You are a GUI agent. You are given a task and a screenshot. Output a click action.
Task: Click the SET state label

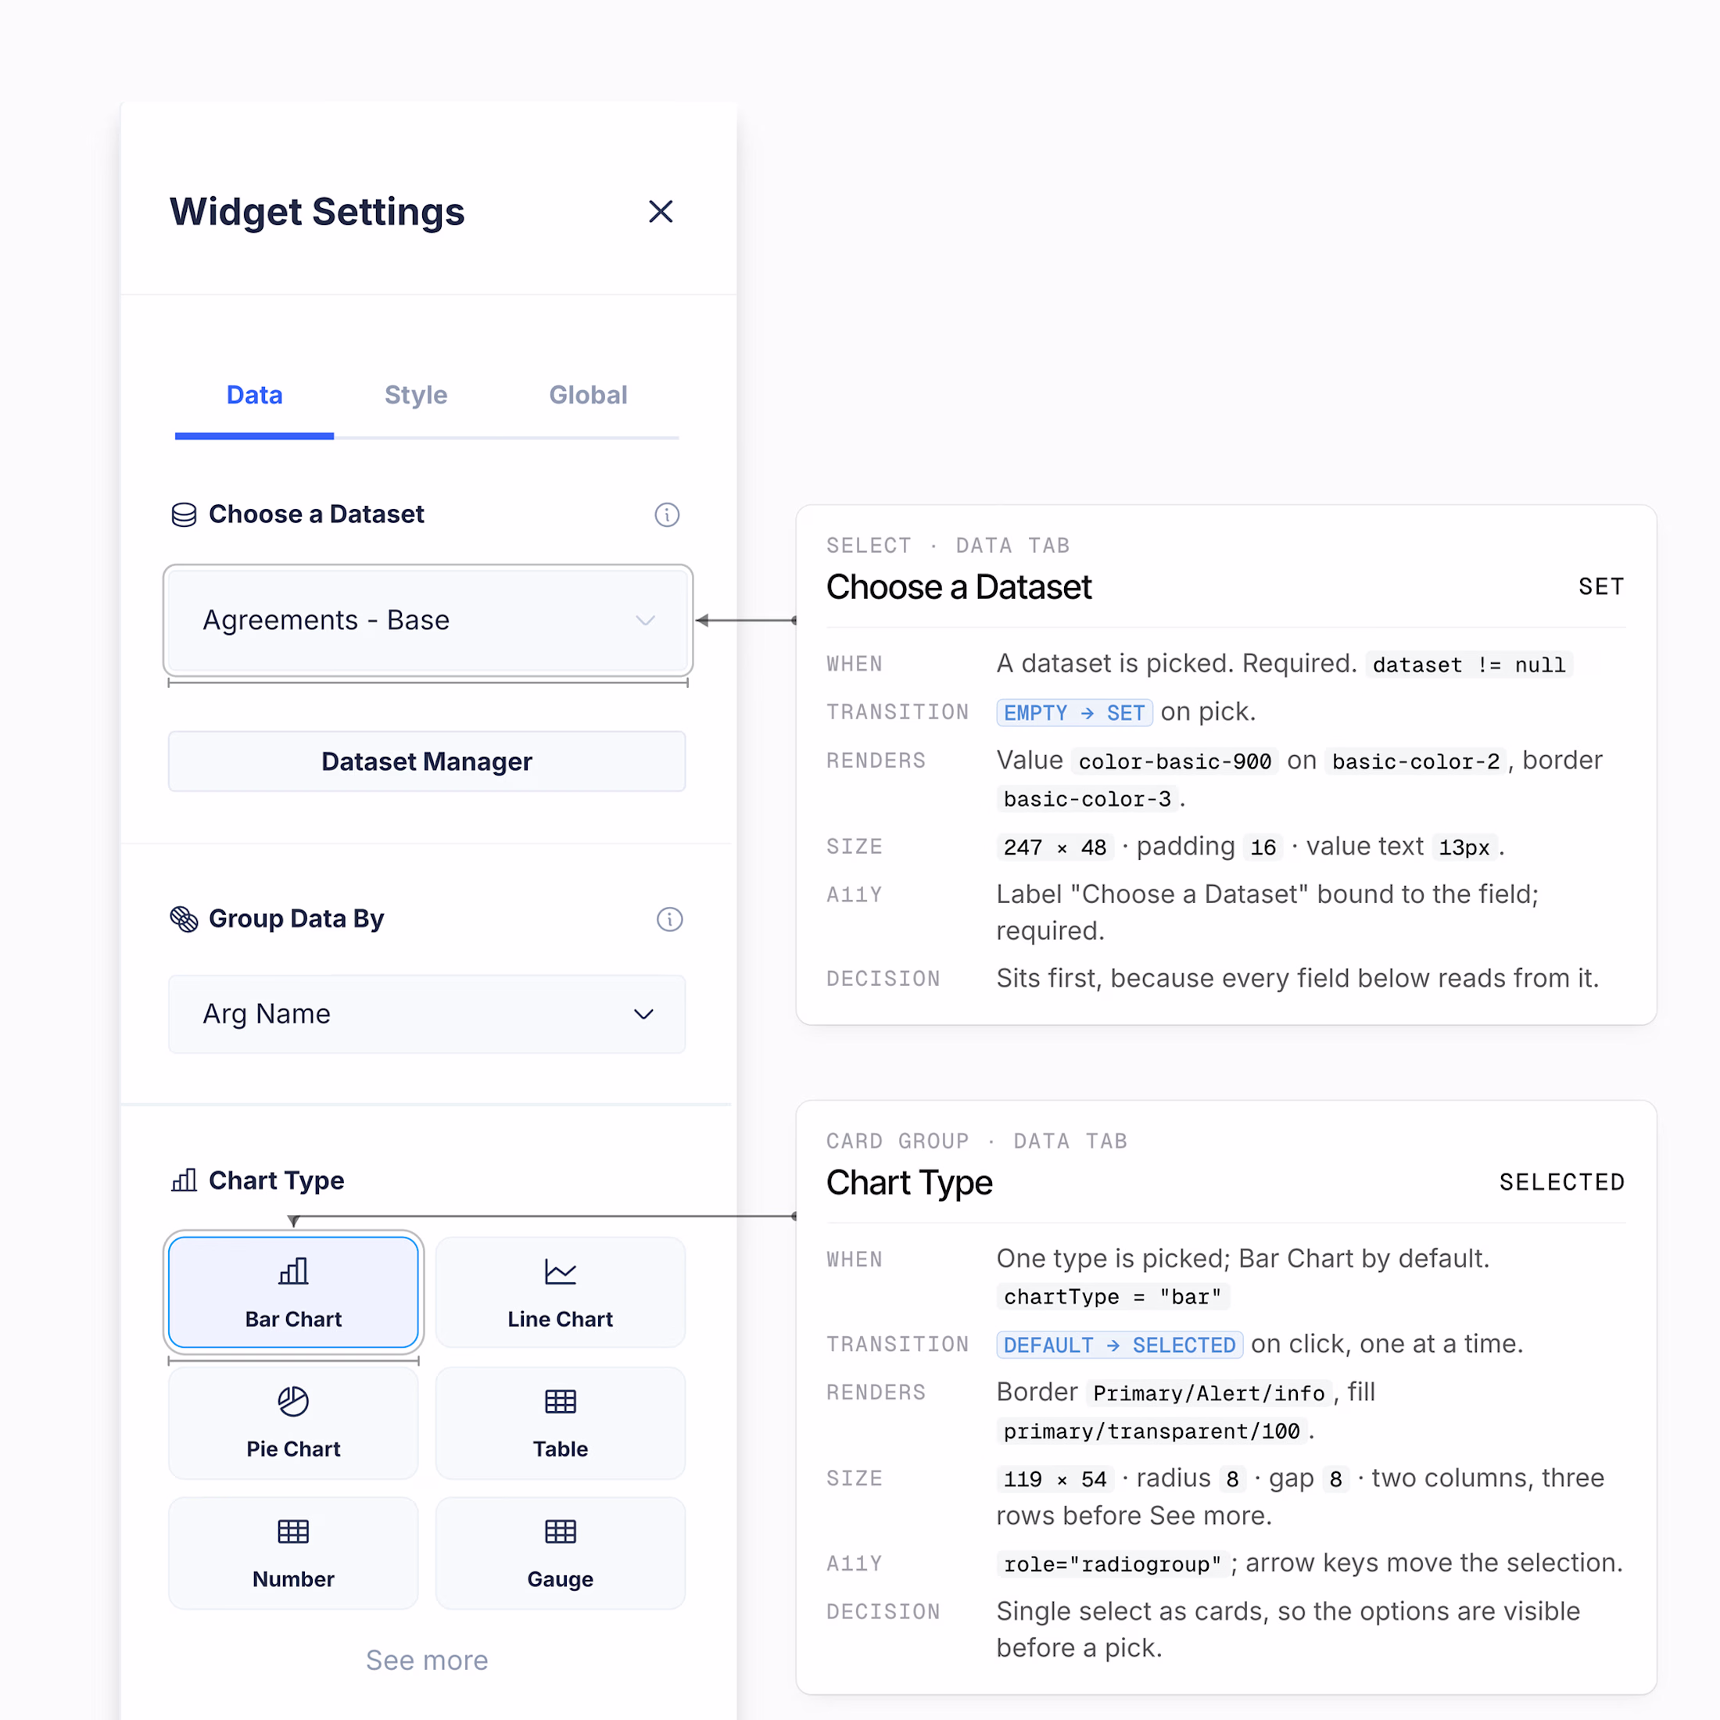click(1602, 586)
